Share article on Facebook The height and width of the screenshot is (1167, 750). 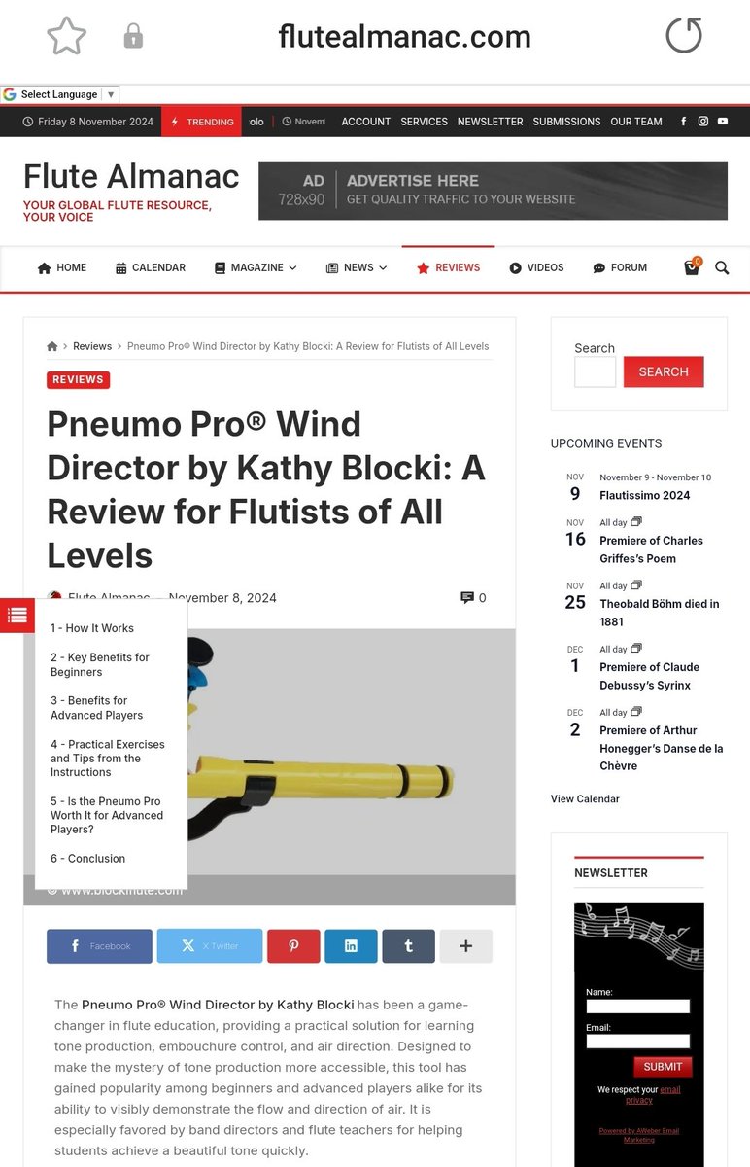99,946
